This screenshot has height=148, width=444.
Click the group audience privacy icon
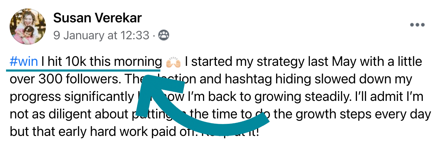[x=164, y=36]
